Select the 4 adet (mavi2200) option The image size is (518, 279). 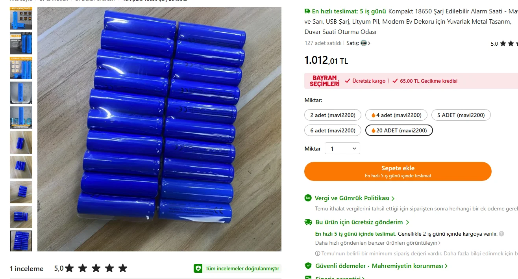(x=396, y=115)
